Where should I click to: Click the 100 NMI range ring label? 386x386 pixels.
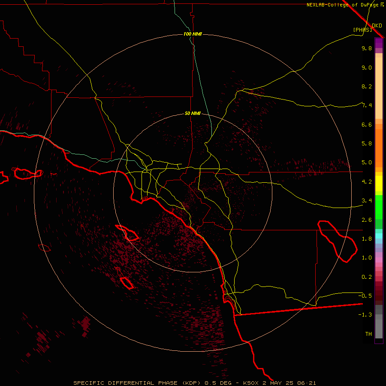193,34
